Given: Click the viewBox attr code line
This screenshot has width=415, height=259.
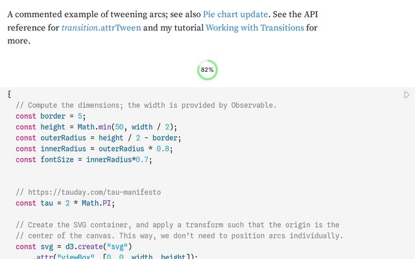Looking at the screenshot, I should [117, 257].
